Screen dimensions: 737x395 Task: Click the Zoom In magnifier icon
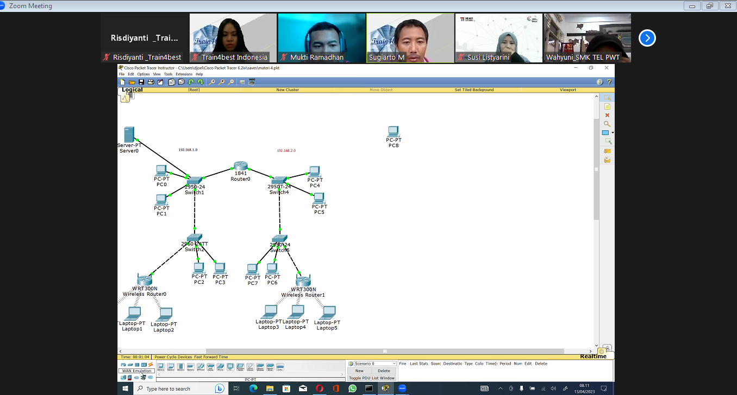click(x=213, y=82)
